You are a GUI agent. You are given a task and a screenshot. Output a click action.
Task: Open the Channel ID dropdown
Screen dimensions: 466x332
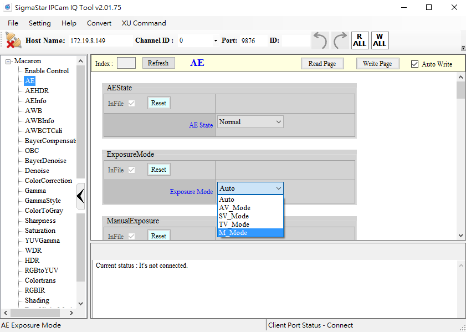tap(216, 41)
